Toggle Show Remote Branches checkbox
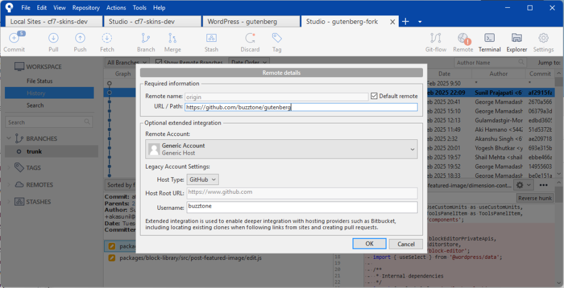Screen dimensions: 564x288 click(159, 63)
